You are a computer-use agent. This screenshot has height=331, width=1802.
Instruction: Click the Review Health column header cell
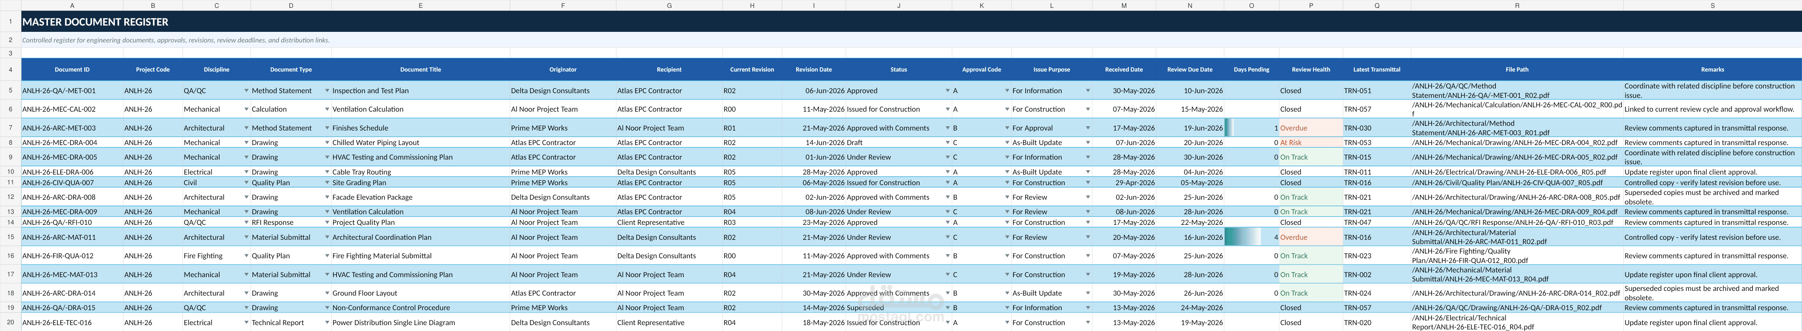pyautogui.click(x=1311, y=69)
